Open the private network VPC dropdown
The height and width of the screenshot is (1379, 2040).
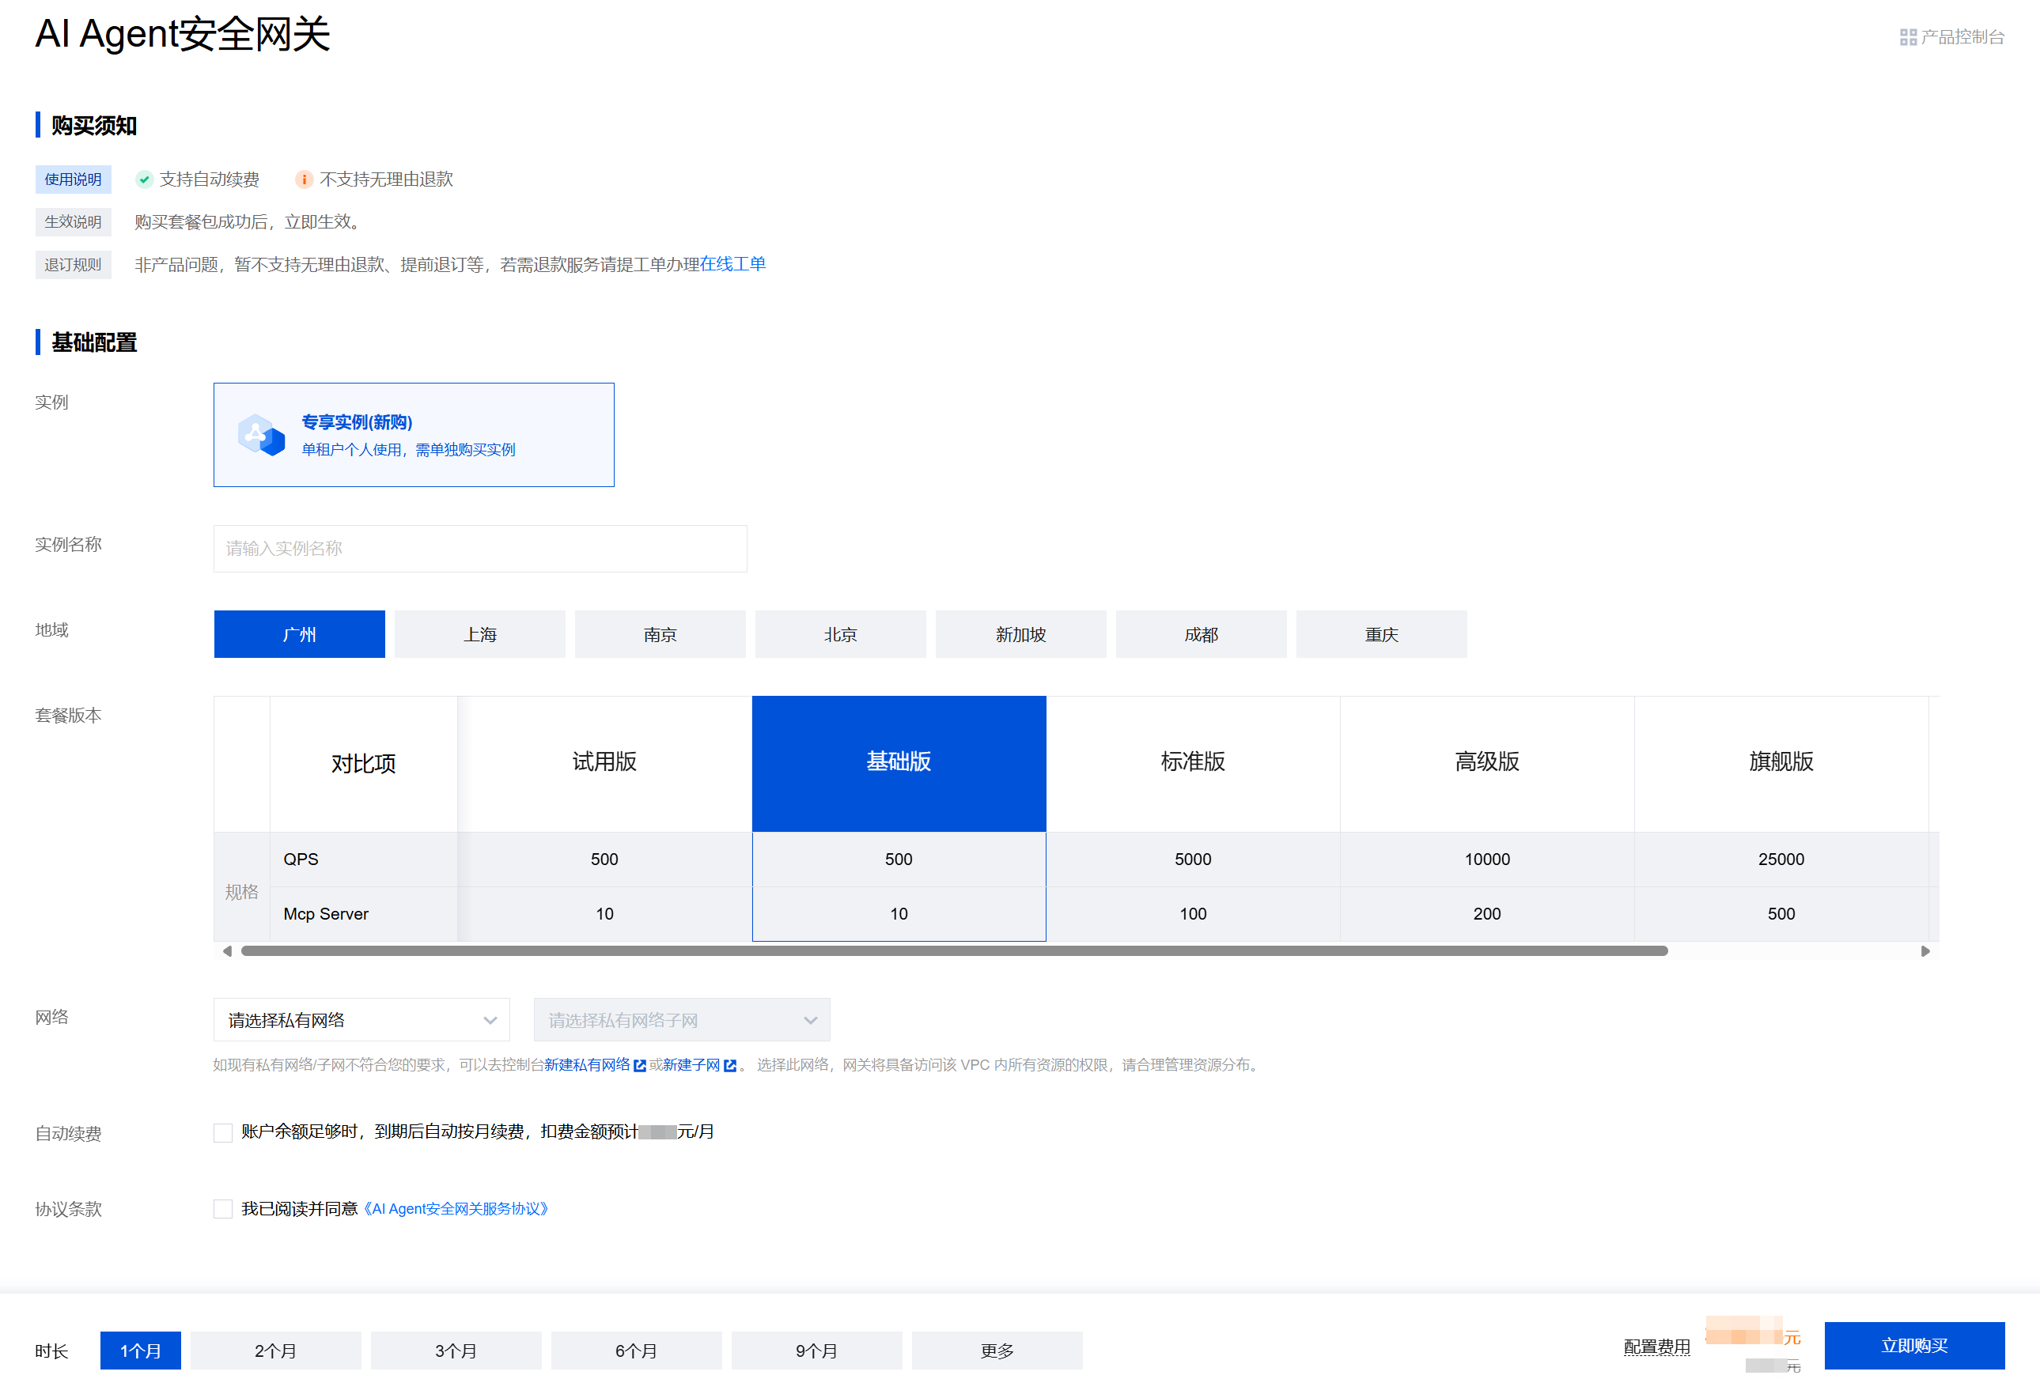click(361, 1019)
